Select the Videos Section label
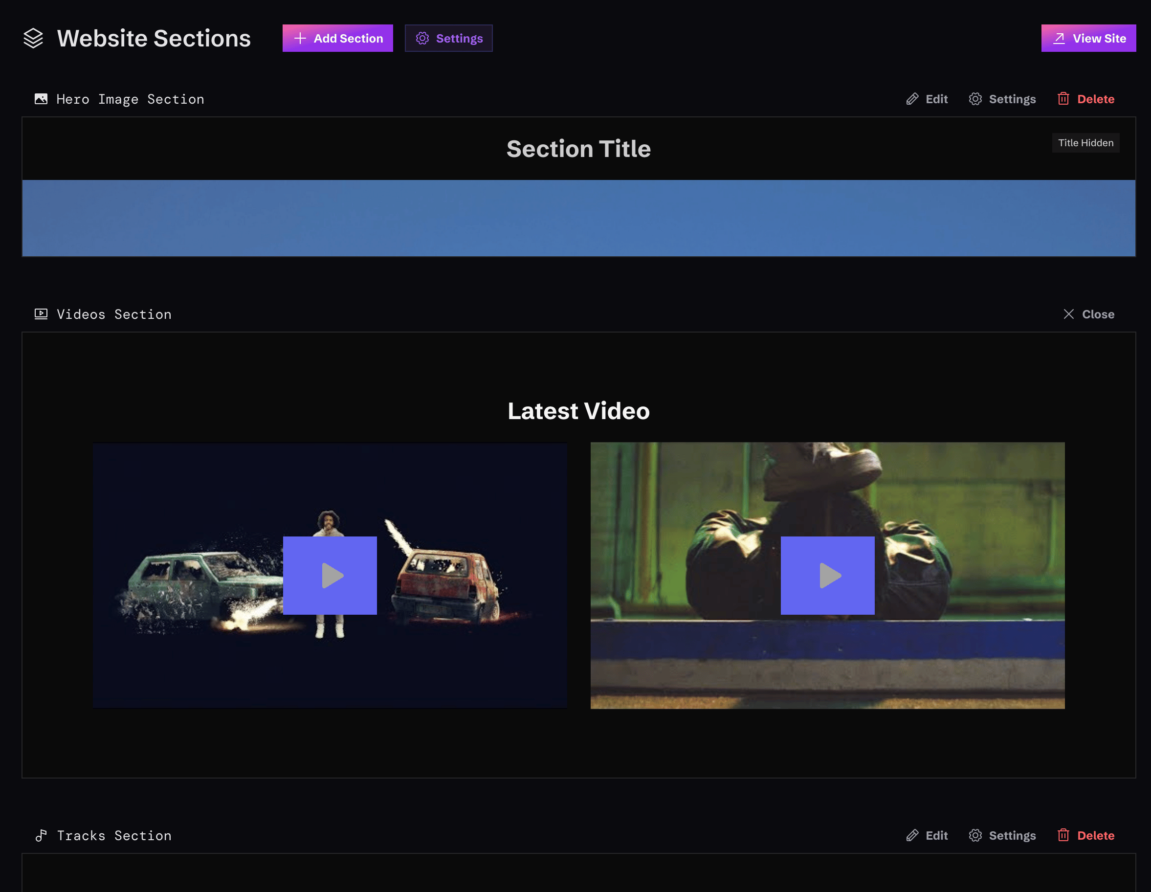Screen dimensions: 1151x892 114,314
